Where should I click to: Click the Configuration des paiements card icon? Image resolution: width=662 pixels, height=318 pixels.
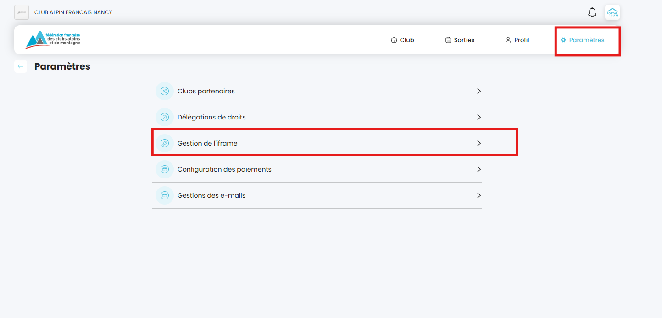point(165,169)
